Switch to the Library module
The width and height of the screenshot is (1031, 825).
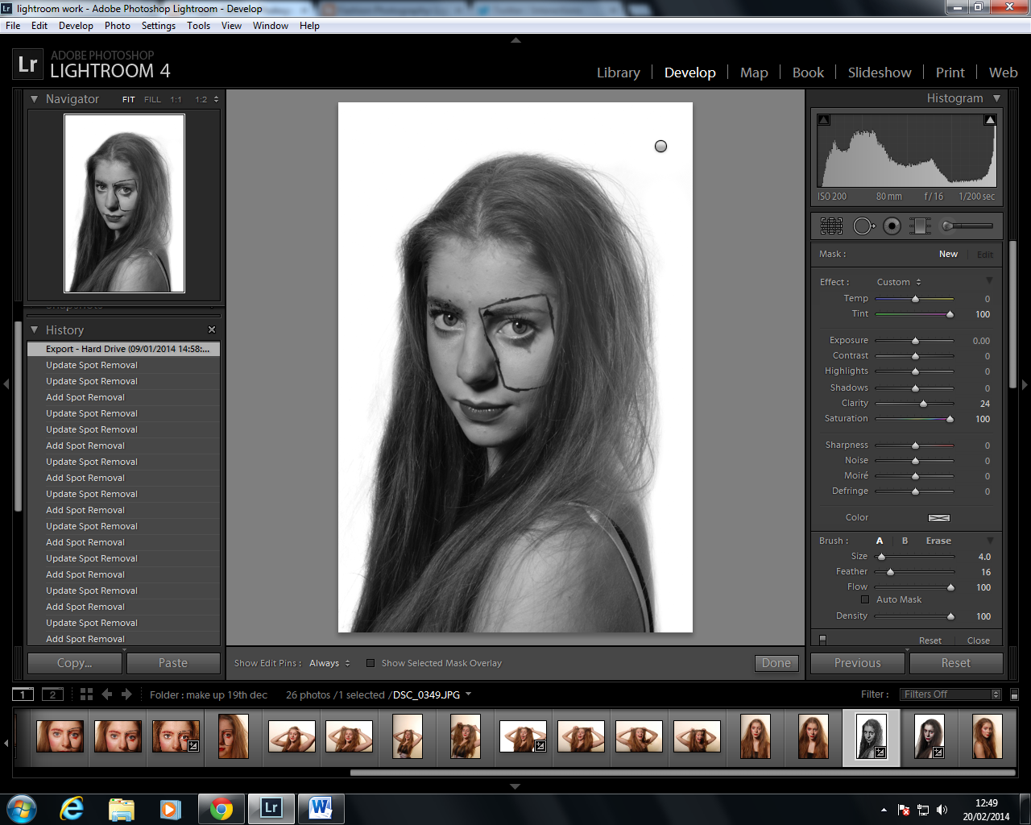[x=618, y=73]
